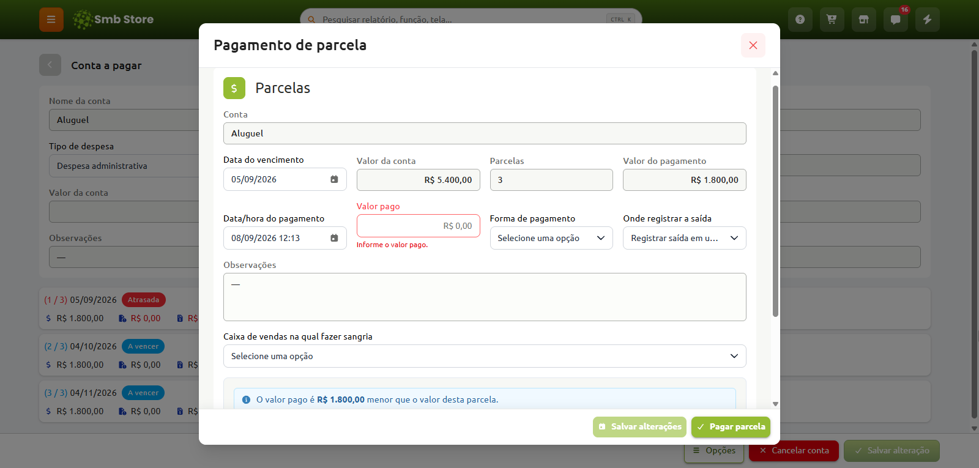979x468 pixels.
Task: Click the Nome da conta field on the page
Action: coord(124,120)
